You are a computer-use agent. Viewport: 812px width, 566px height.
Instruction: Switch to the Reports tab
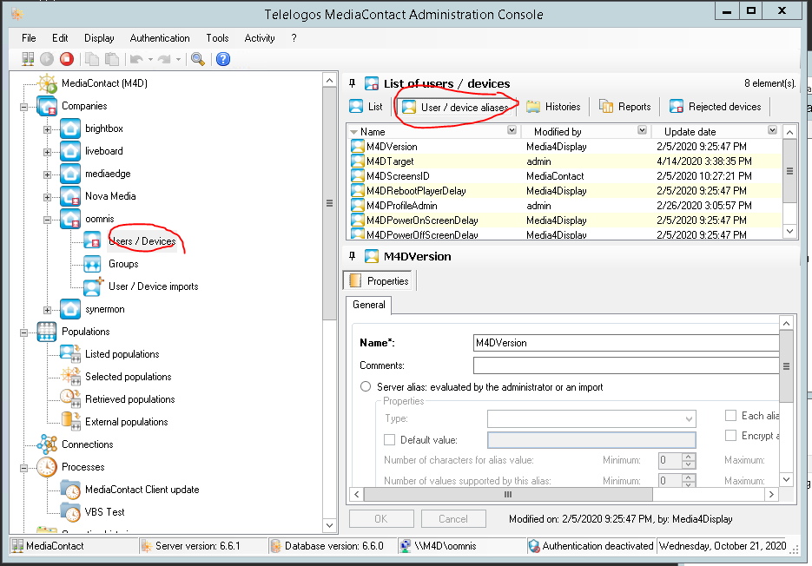(625, 107)
